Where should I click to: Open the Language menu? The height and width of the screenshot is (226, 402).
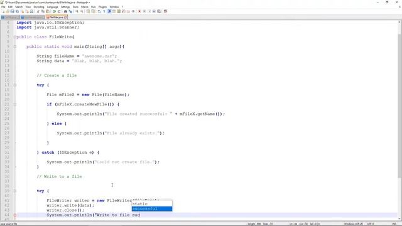click(x=53, y=7)
